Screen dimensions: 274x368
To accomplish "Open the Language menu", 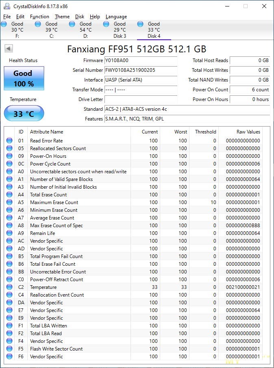I will coord(116,17).
